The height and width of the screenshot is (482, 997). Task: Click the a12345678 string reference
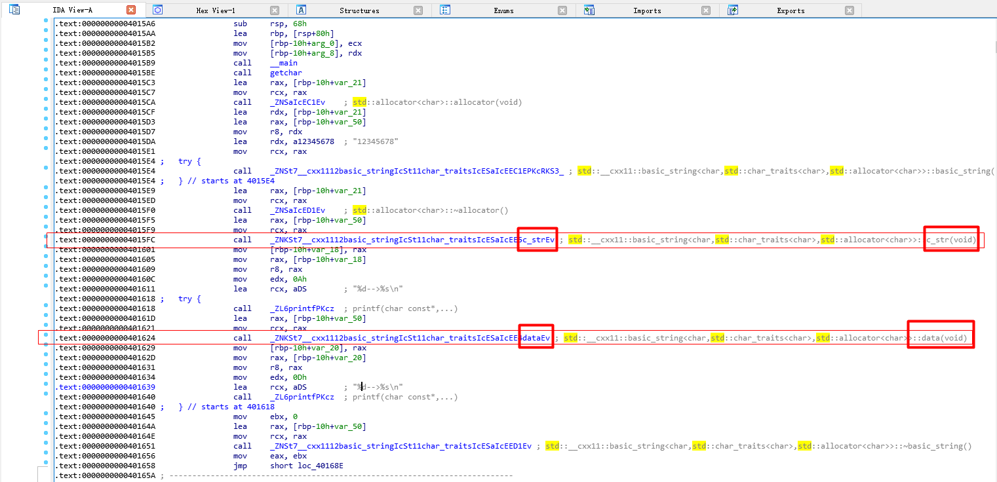pyautogui.click(x=311, y=141)
